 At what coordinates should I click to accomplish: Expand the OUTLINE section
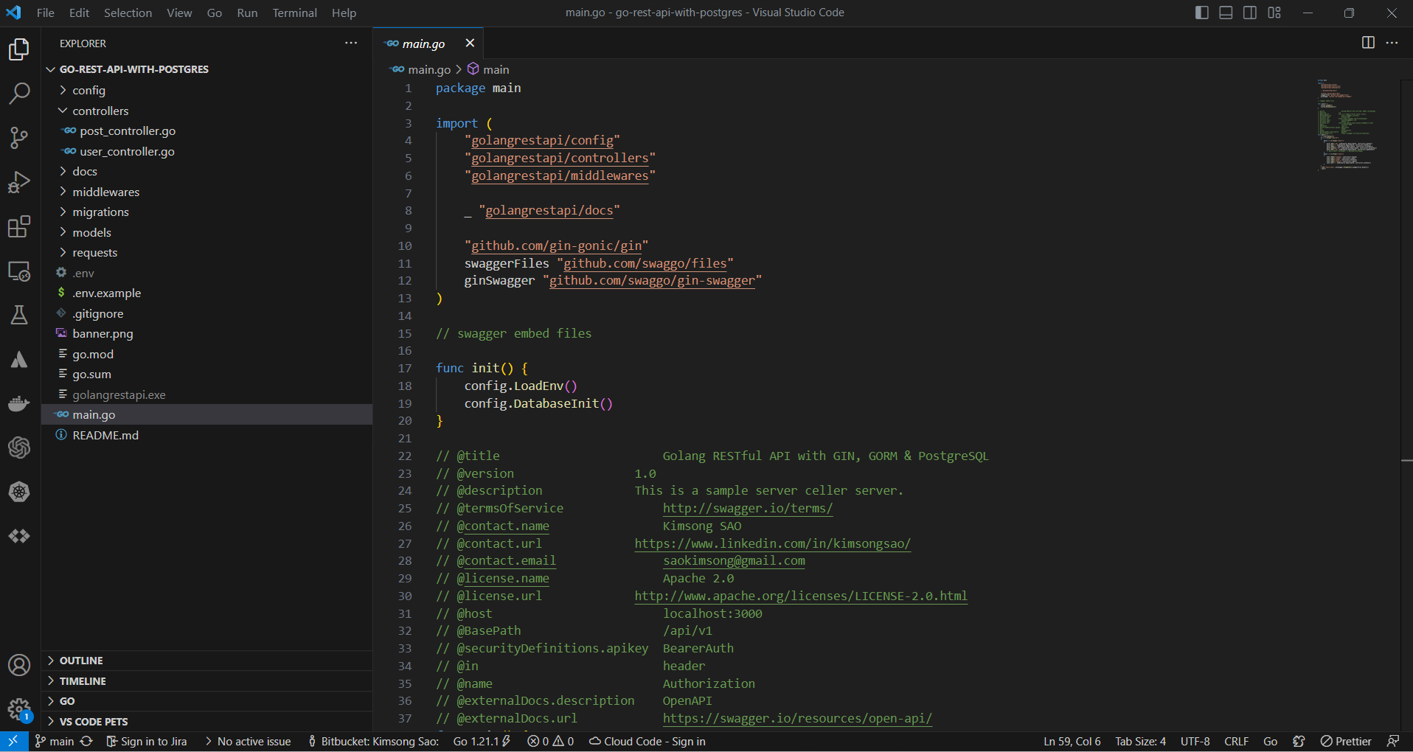[206, 661]
